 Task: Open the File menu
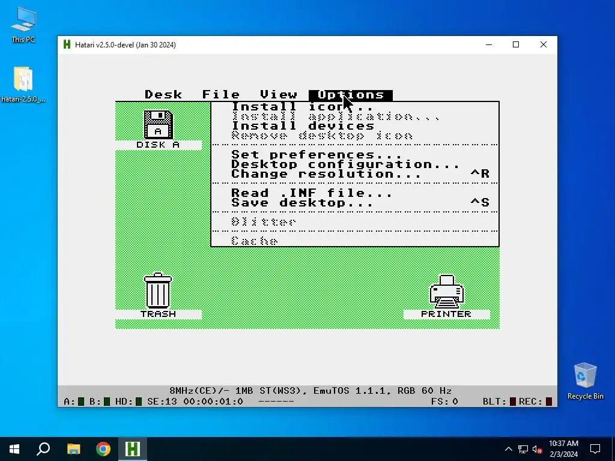221,95
